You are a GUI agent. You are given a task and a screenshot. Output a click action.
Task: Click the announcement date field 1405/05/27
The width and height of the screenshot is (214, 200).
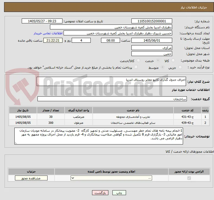coord(42,21)
